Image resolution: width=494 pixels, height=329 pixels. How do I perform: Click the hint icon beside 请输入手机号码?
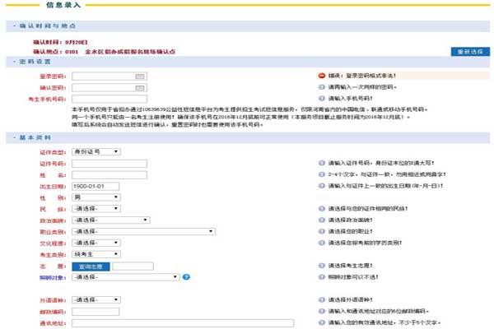pyautogui.click(x=322, y=98)
